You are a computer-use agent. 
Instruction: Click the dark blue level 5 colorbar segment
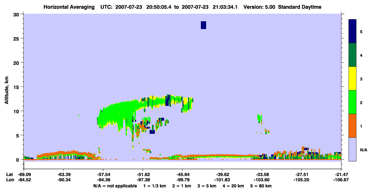[x=352, y=31]
